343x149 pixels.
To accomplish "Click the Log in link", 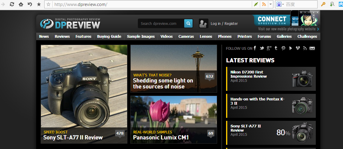I will pos(215,23).
